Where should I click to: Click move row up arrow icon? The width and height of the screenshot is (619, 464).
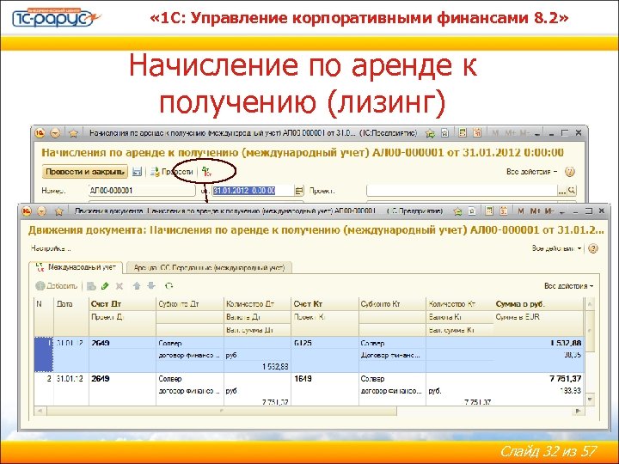(137, 286)
